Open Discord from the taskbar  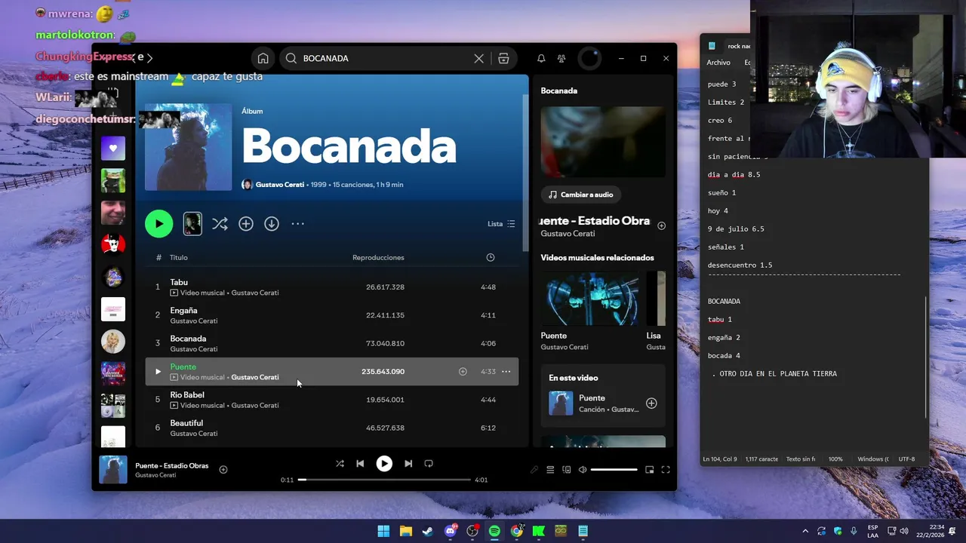click(451, 531)
